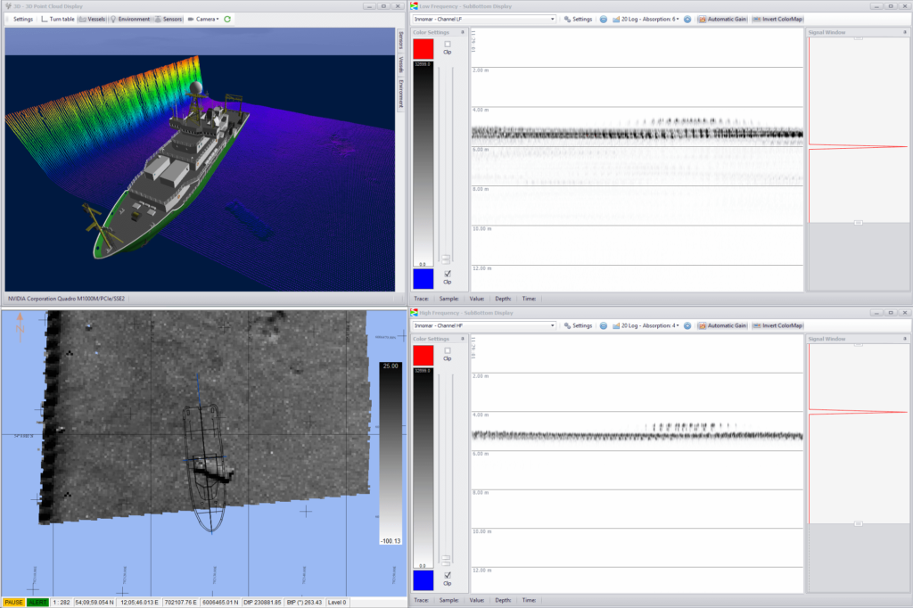The width and height of the screenshot is (913, 608).
Task: Toggle Automatic Gain in Low Frequency window
Action: (722, 20)
